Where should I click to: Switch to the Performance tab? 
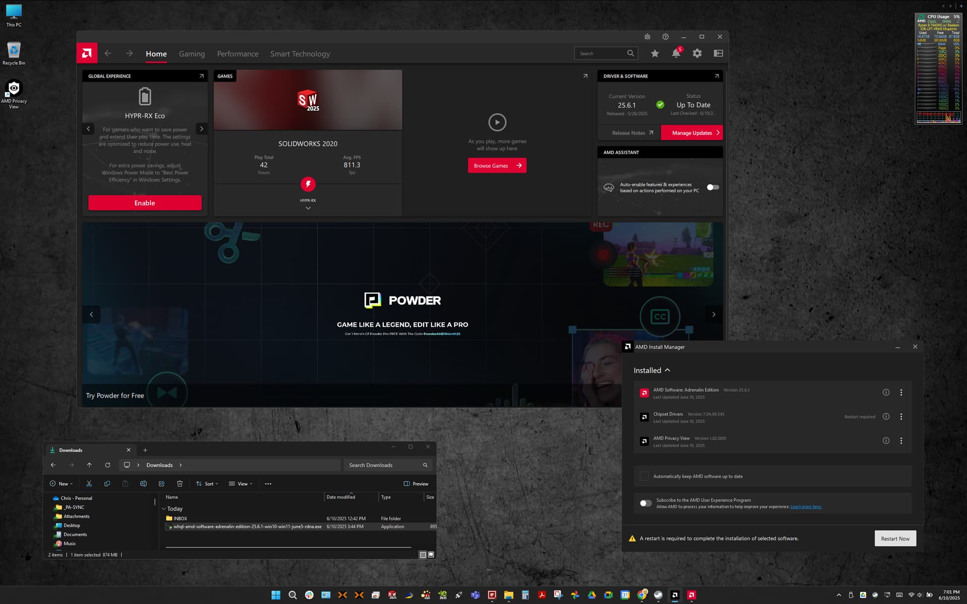(x=238, y=54)
